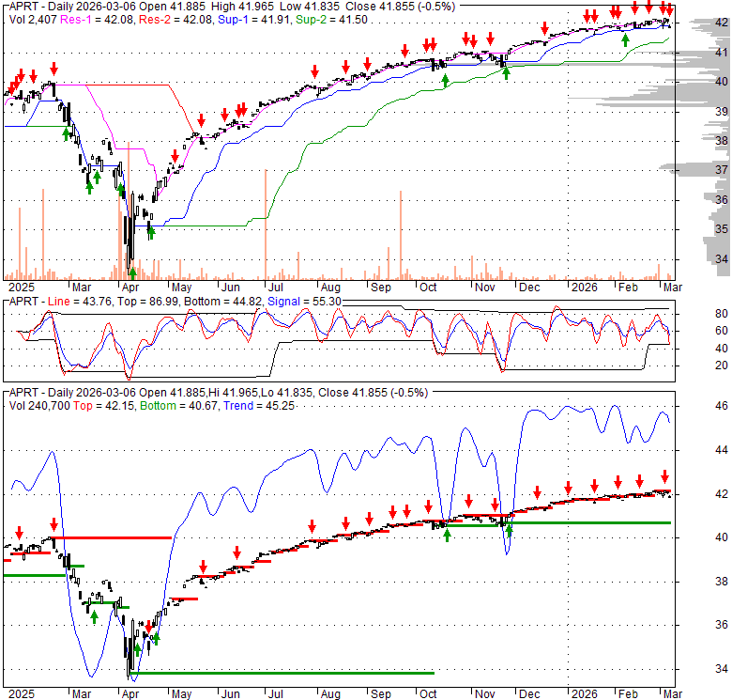Click the 'Res-2 = 42.08' legend text
This screenshot has height=700, width=732.
(x=175, y=20)
